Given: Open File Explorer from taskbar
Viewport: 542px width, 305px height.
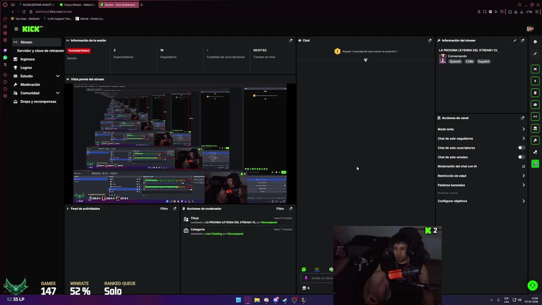Looking at the screenshot, I should (257, 300).
